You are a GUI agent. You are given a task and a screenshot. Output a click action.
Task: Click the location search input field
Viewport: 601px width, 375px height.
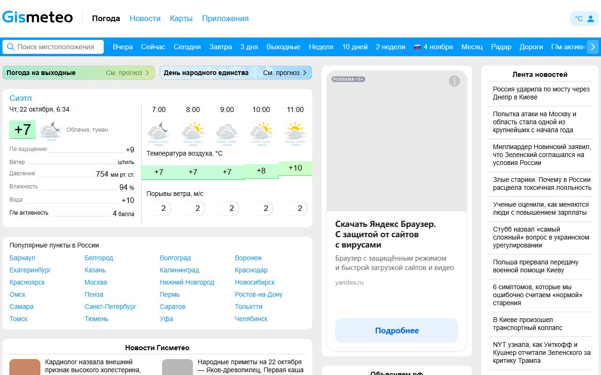(x=54, y=47)
